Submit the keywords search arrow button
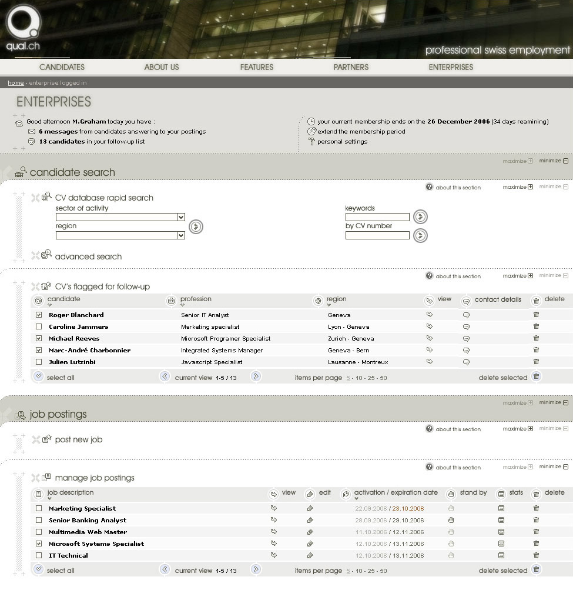Screen dimensions: 573x590 tap(420, 216)
